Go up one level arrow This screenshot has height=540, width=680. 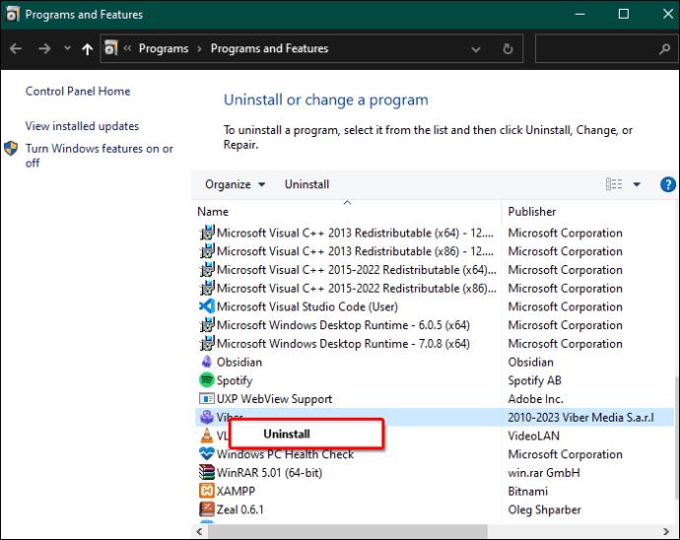click(87, 49)
